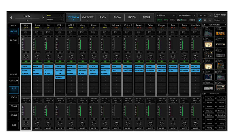This screenshot has width=234, height=139.
Task: Open the Link 1 dropdown in header
Action: [x=55, y=16]
